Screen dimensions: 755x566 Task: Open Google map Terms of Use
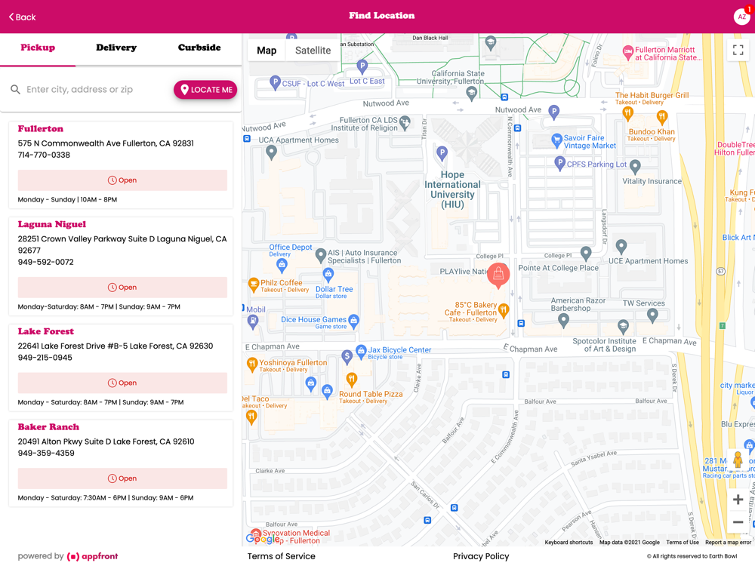point(683,542)
